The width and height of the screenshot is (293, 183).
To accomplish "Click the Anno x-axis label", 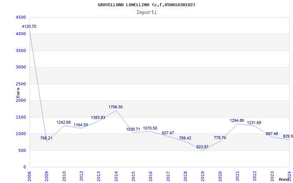I will coord(284,179).
